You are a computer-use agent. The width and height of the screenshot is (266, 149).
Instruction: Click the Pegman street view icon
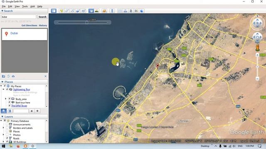[x=258, y=48]
